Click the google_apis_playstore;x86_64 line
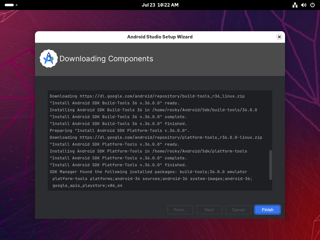 [x=87, y=186]
